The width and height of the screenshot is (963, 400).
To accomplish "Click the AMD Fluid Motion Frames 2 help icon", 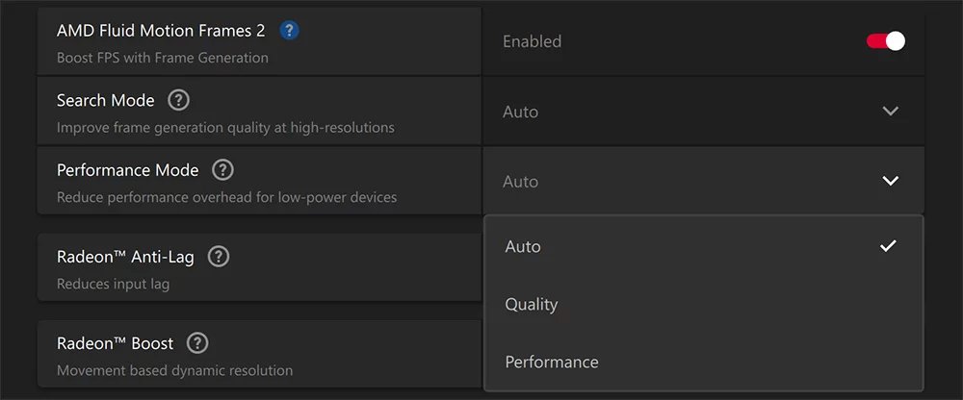I will [x=289, y=31].
